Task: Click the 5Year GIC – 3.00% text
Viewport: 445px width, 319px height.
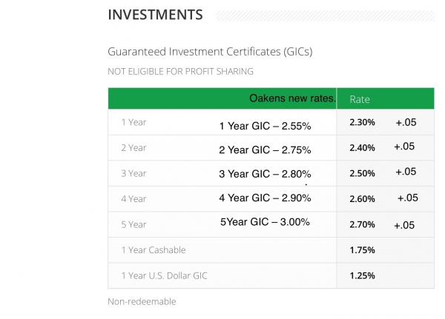Action: 265,221
